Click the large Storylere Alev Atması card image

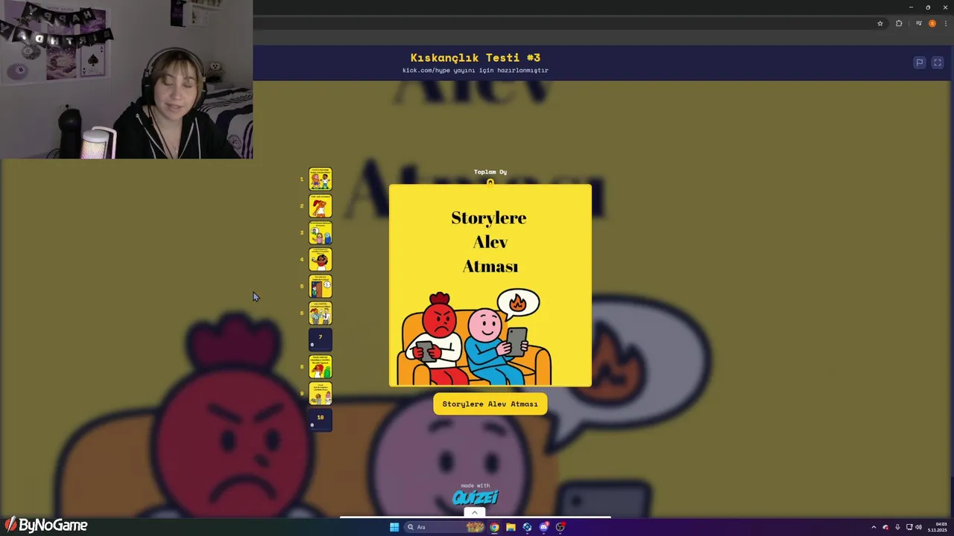(x=490, y=286)
